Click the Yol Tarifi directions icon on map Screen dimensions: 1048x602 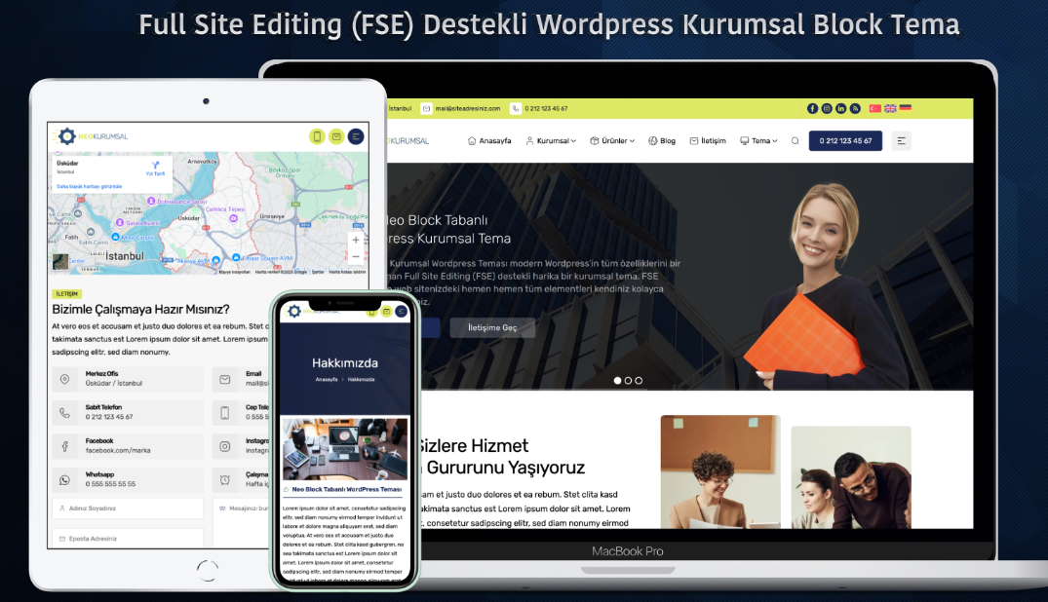tap(155, 168)
